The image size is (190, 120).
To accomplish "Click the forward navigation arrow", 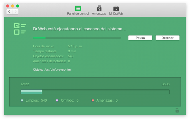I will 15,12.
